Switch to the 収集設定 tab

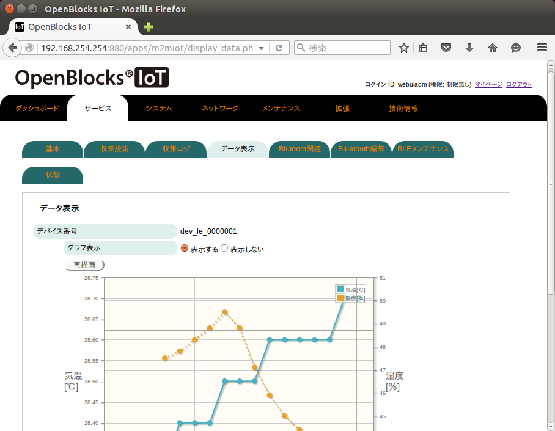coord(114,149)
